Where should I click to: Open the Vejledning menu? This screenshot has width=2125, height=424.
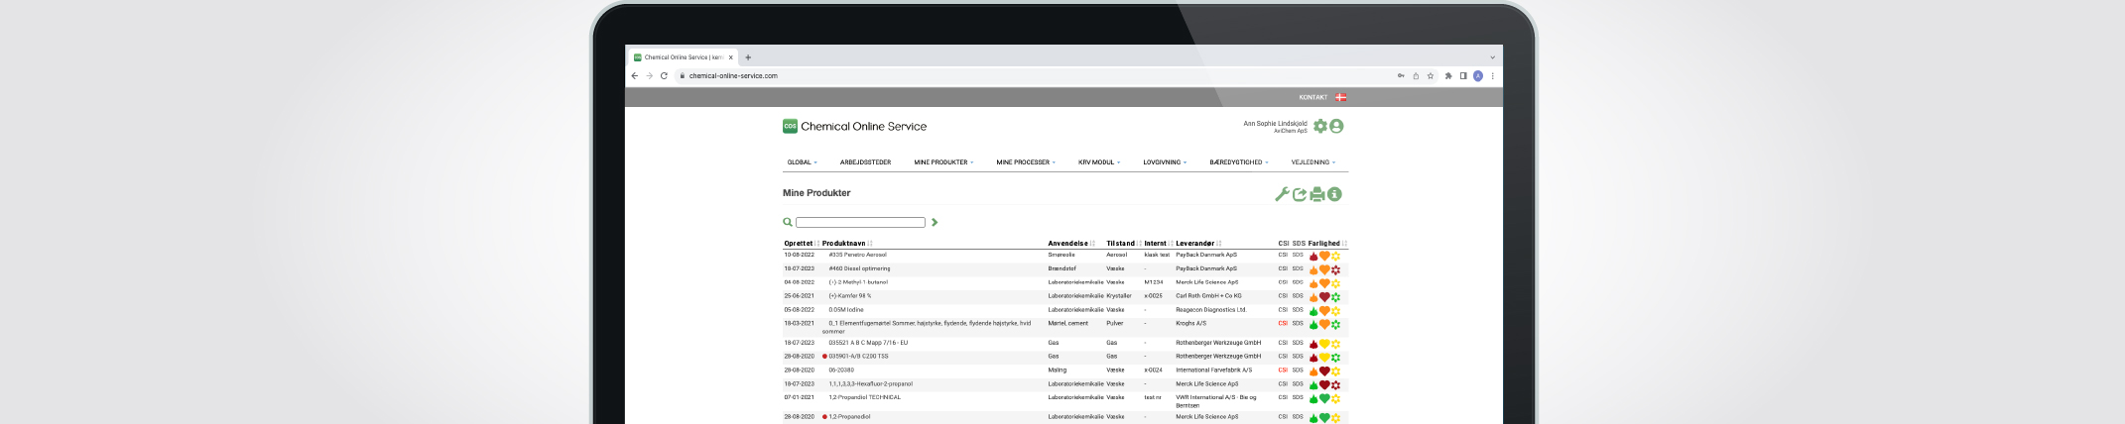[1312, 162]
